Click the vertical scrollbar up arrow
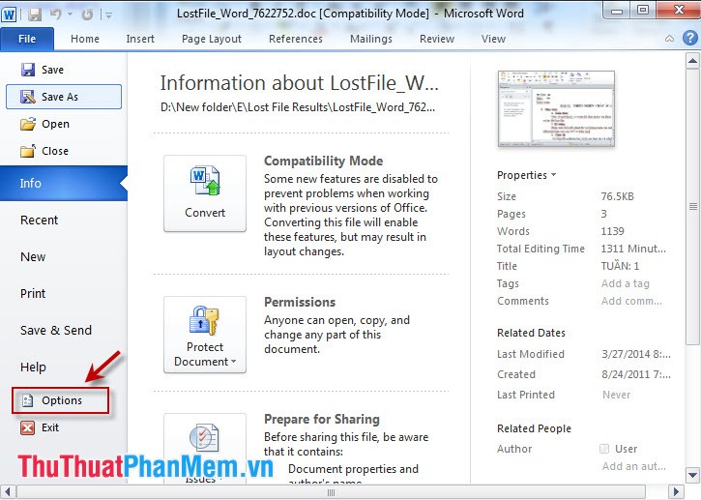Image resolution: width=701 pixels, height=500 pixels. [692, 61]
